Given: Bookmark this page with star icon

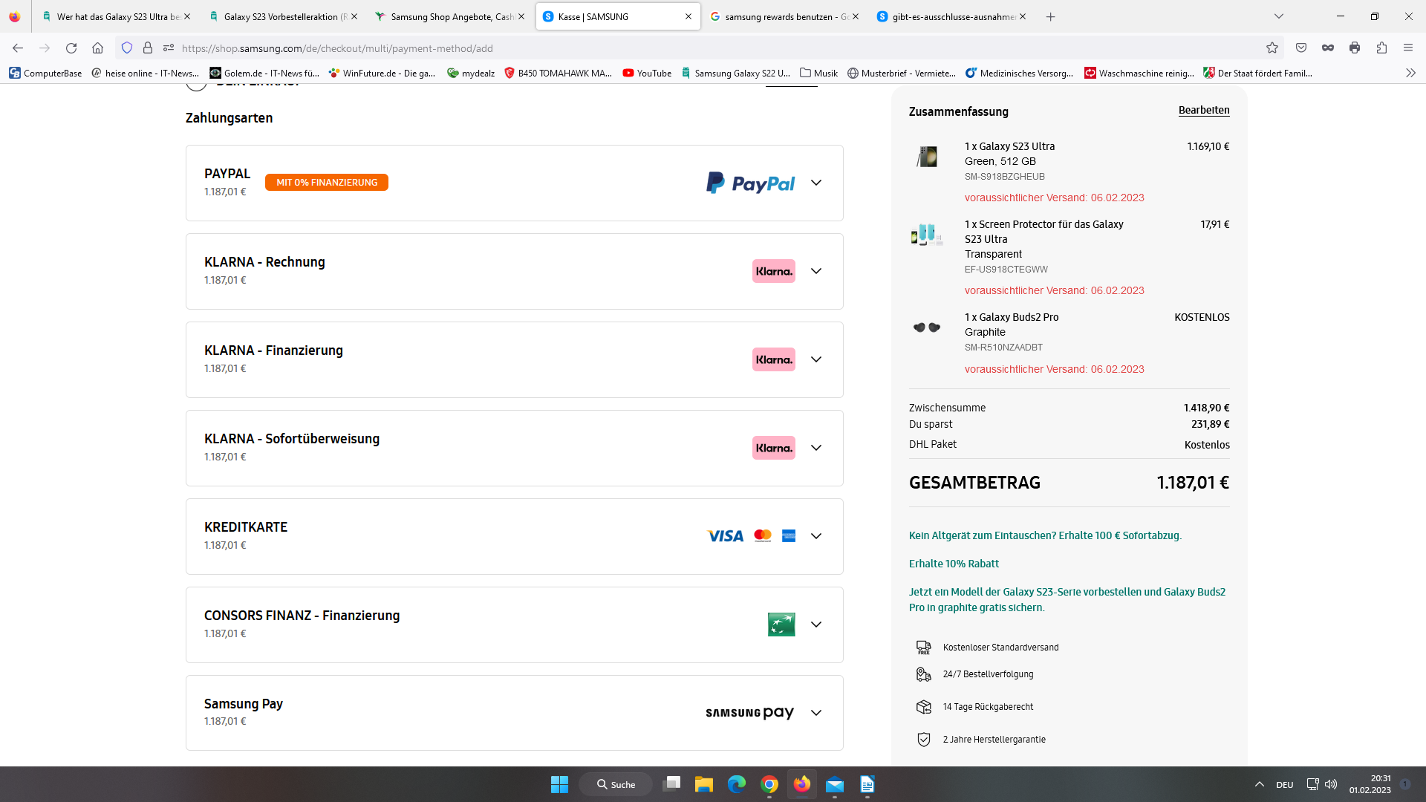Looking at the screenshot, I should point(1272,48).
